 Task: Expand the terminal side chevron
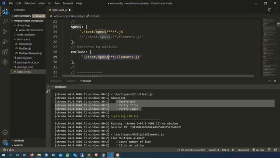48,87
